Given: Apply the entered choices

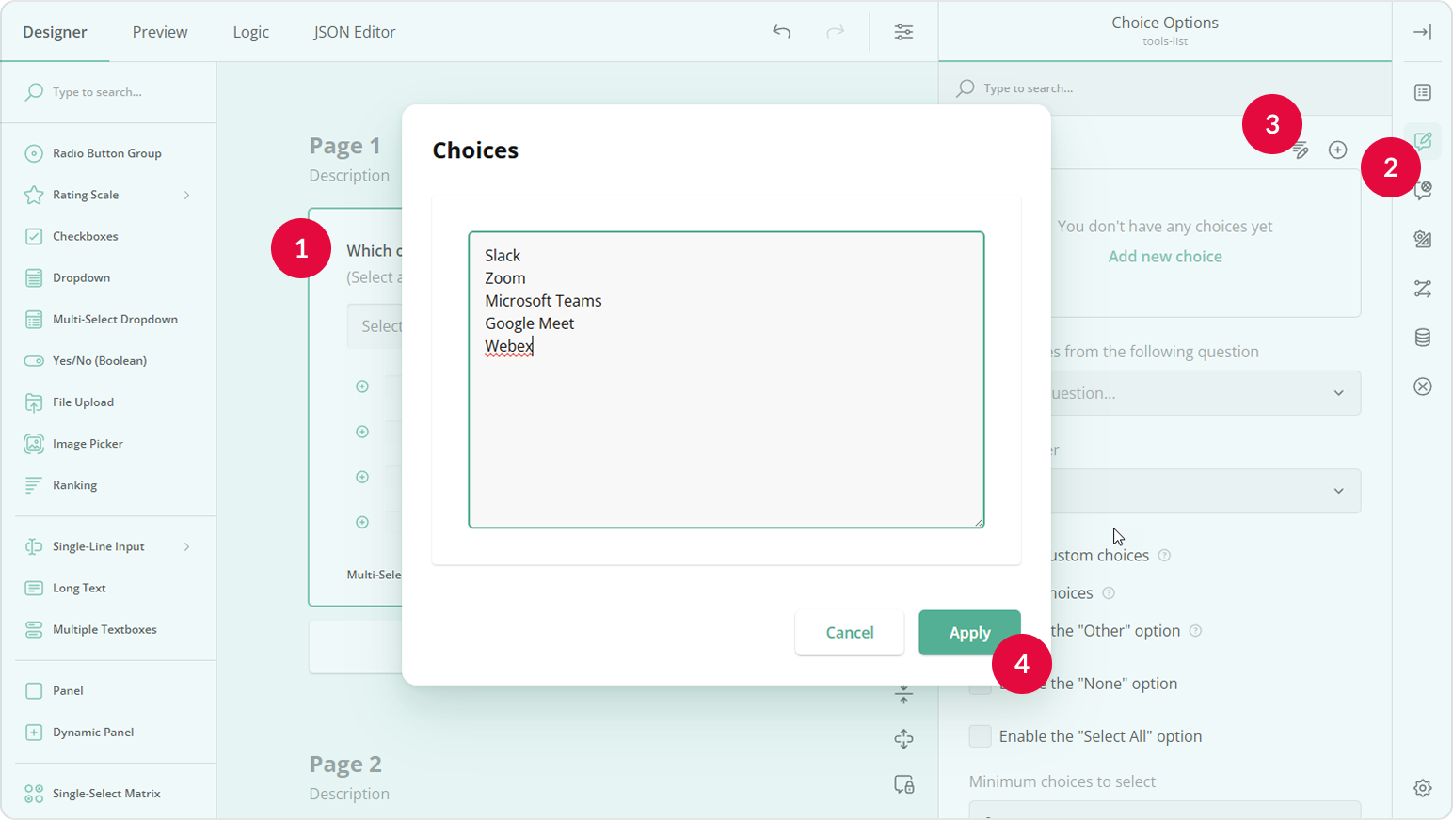Looking at the screenshot, I should [x=969, y=632].
